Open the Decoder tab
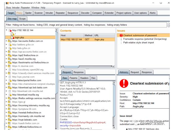 pyautogui.click(x=85, y=13)
